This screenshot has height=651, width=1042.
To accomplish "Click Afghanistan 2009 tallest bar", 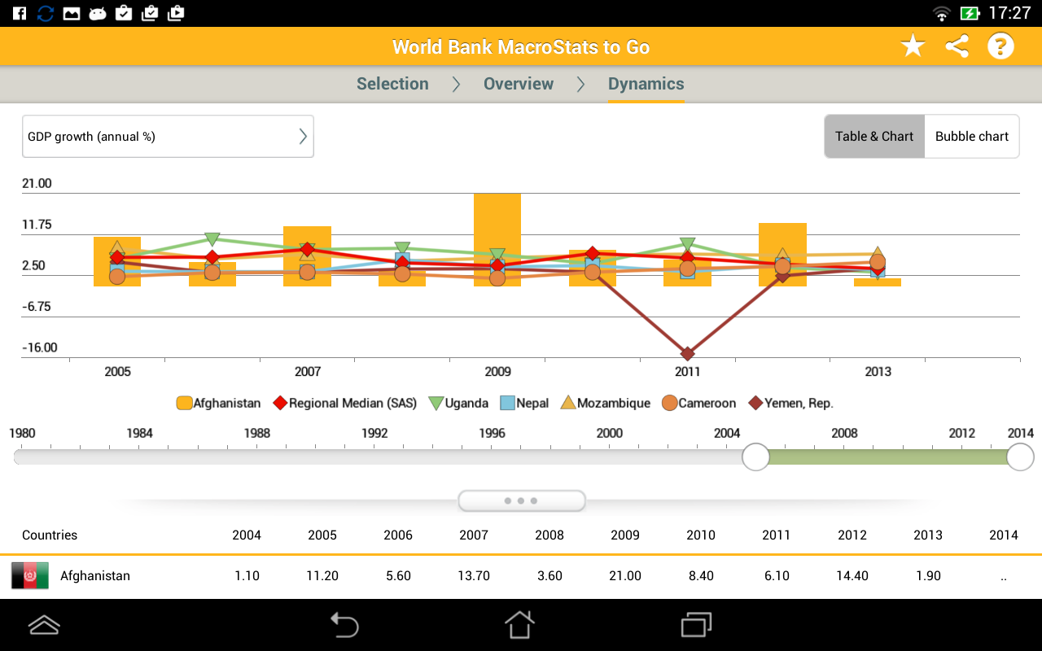I will (x=497, y=240).
